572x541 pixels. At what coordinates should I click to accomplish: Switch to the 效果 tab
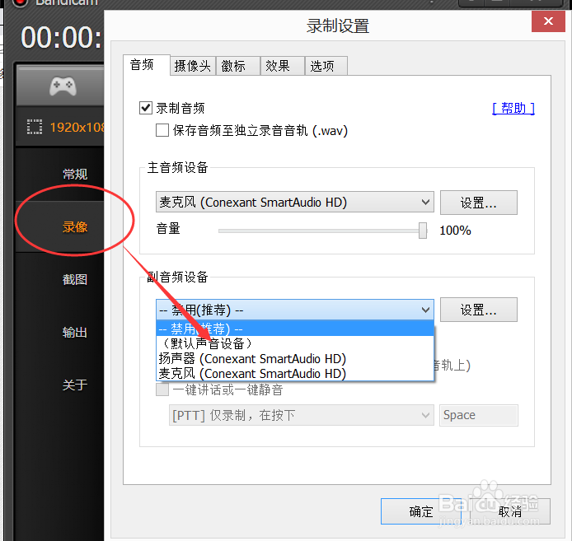(x=283, y=66)
